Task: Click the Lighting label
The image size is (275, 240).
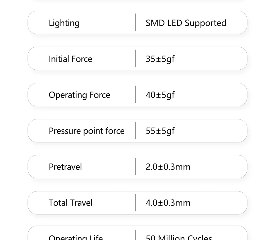Action: (64, 23)
